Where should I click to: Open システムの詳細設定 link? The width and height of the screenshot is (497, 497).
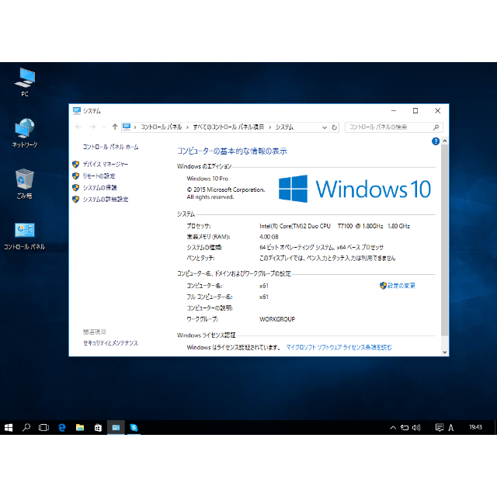pyautogui.click(x=106, y=200)
